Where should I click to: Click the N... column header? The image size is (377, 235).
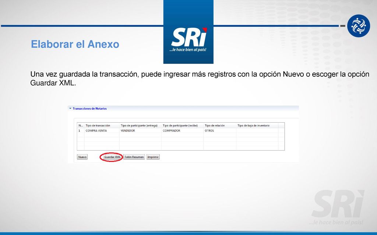81,126
